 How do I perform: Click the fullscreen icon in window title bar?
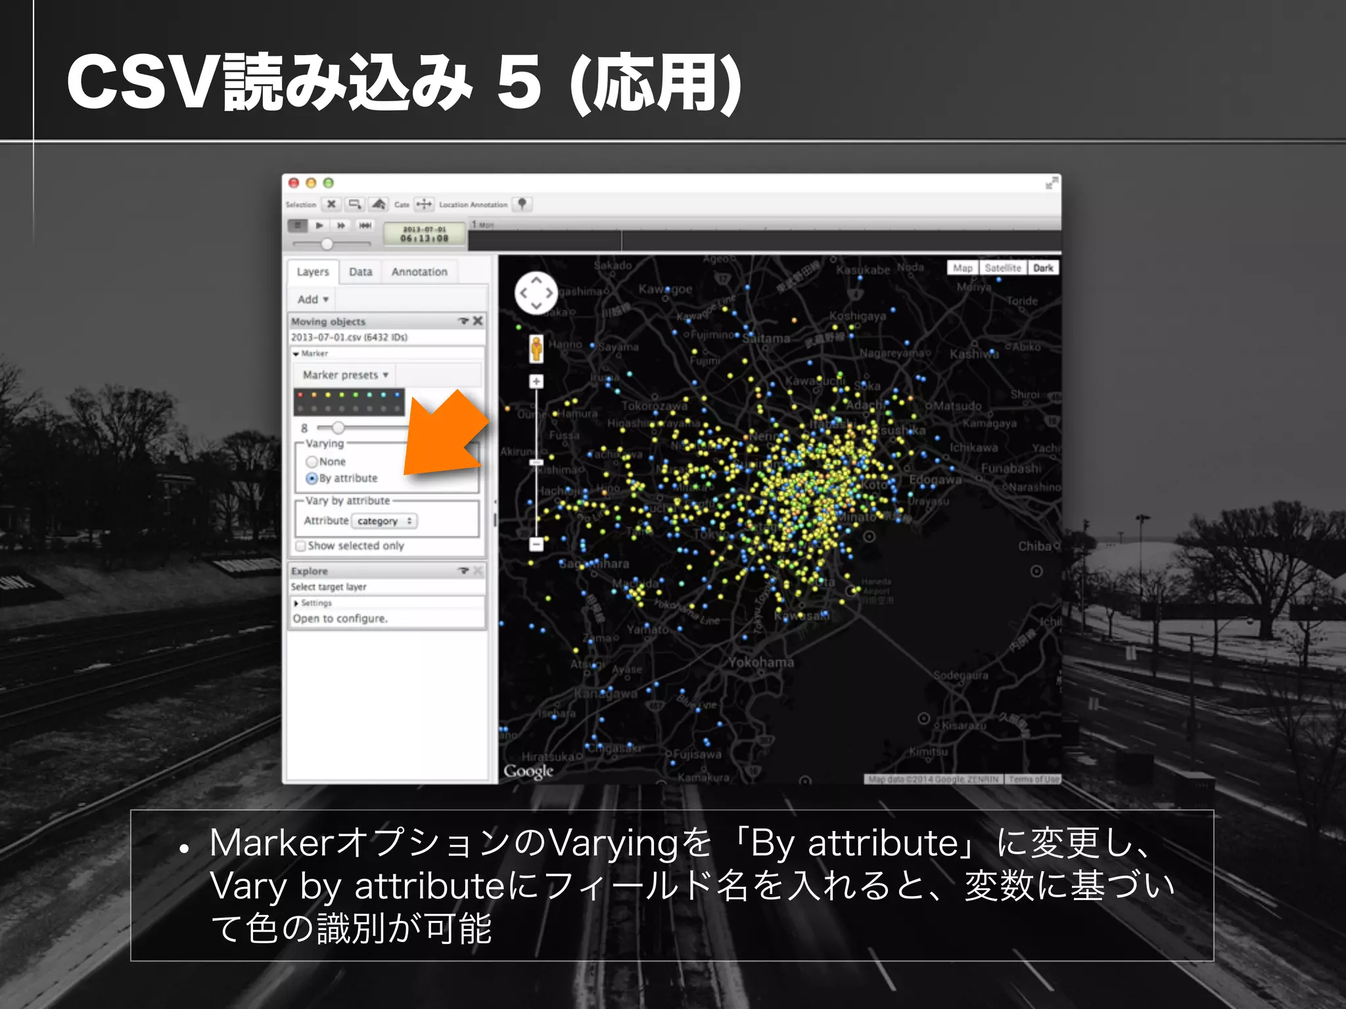(1052, 183)
